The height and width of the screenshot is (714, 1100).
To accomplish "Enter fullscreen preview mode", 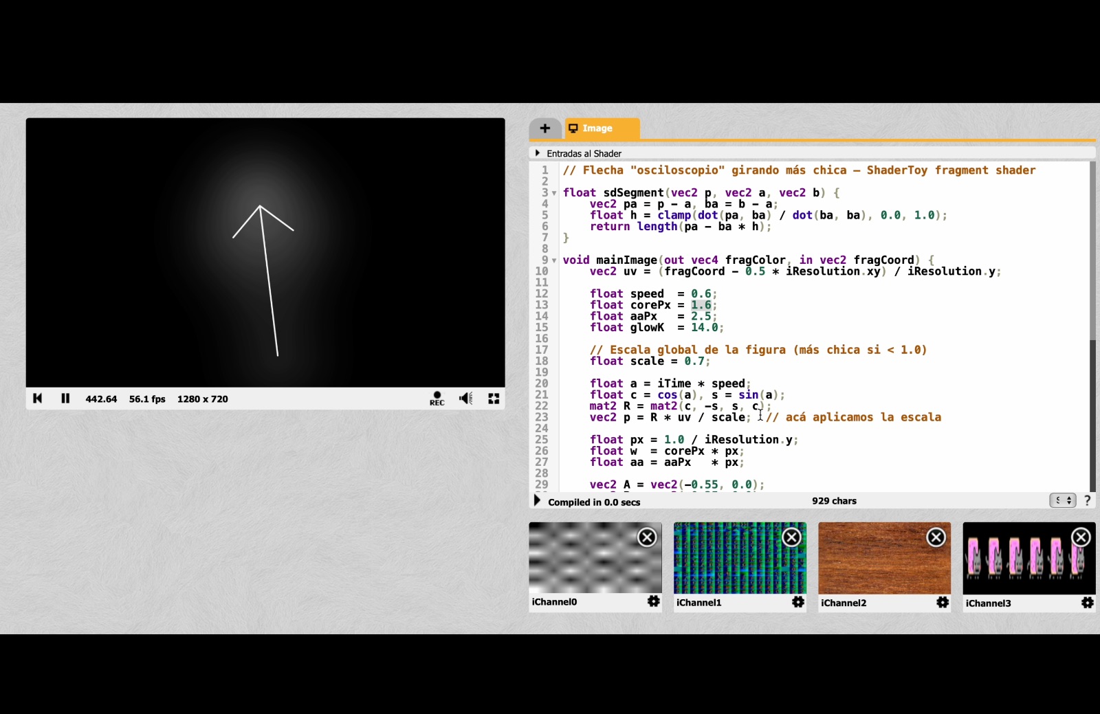I will (494, 399).
